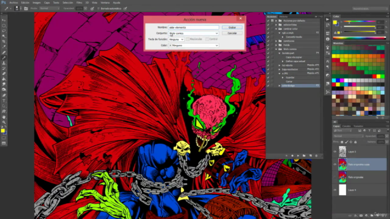Switch to Historia tab

283,16
